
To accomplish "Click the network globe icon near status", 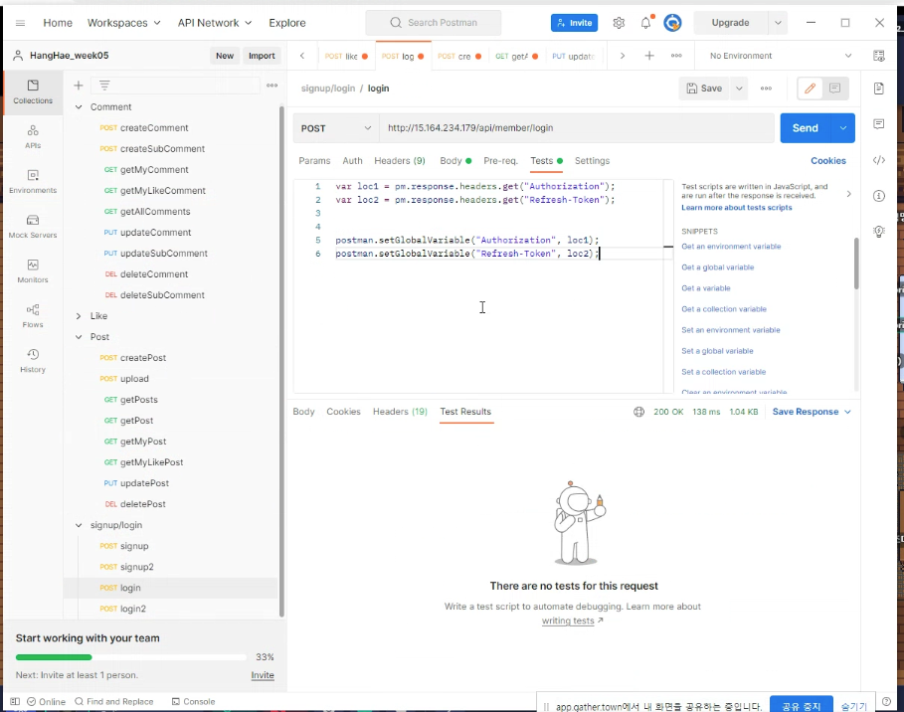I will 638,412.
